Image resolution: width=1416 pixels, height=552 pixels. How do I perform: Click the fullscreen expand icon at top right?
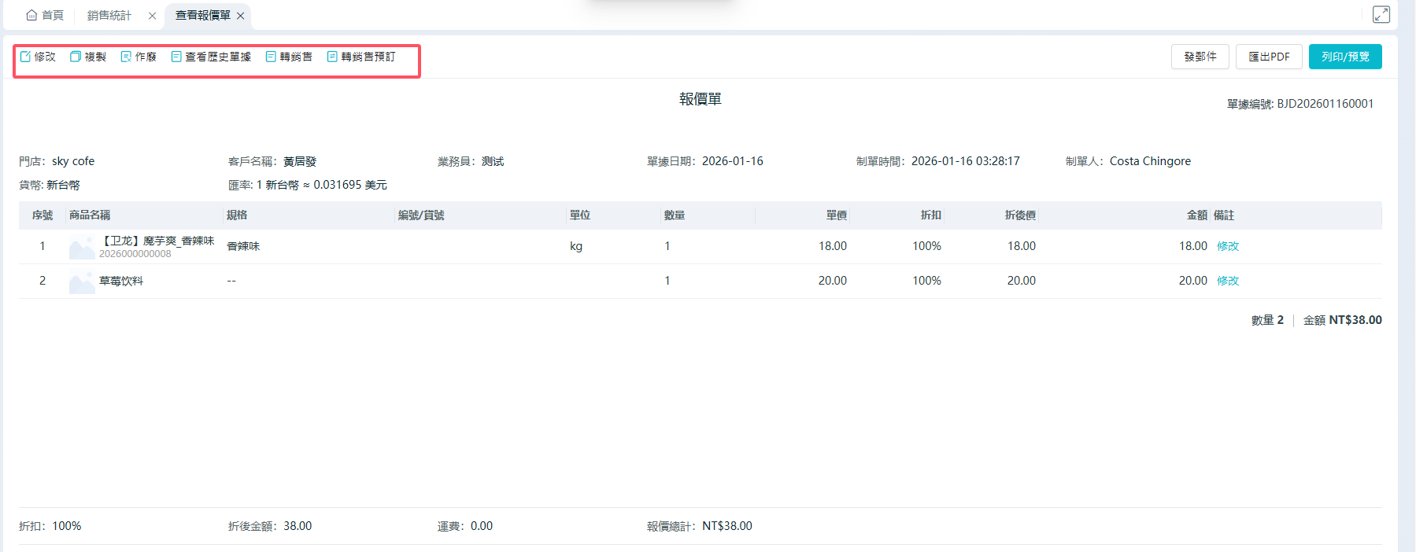pyautogui.click(x=1381, y=14)
